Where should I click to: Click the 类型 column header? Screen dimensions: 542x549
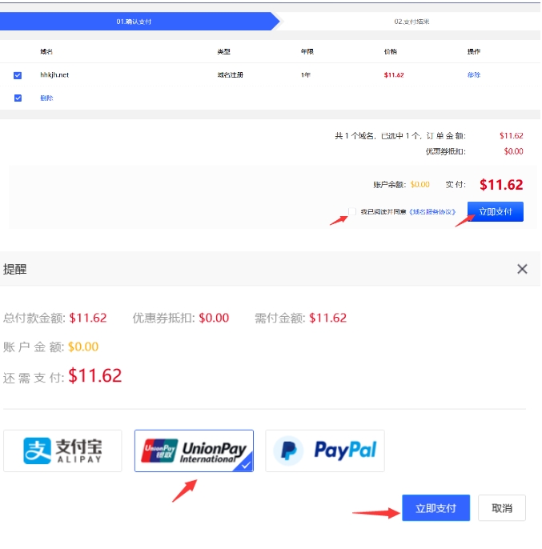pyautogui.click(x=223, y=51)
